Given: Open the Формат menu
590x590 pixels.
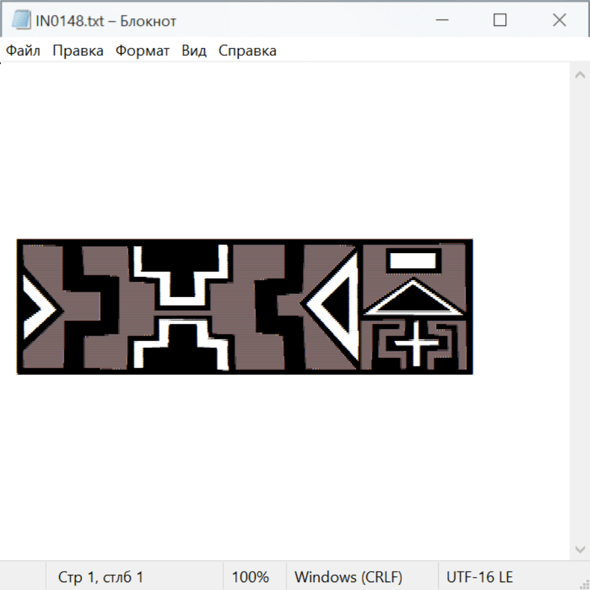Looking at the screenshot, I should (142, 51).
